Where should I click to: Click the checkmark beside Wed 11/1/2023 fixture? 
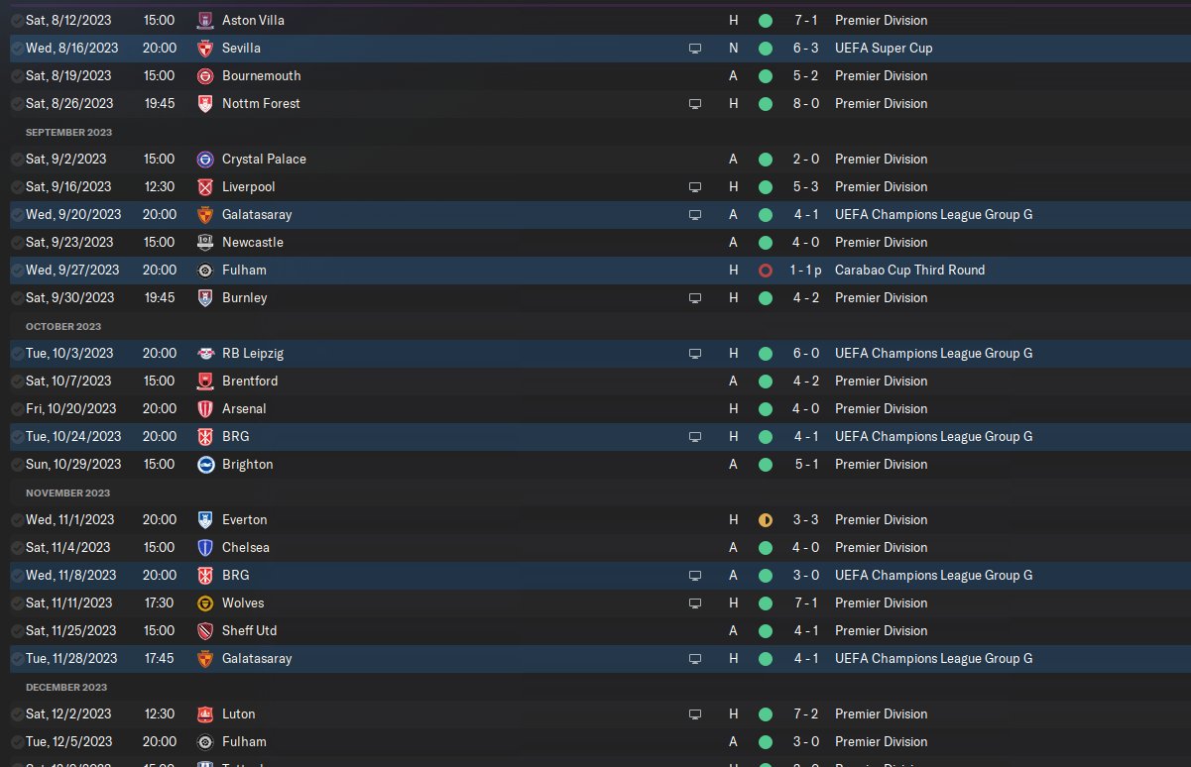click(18, 519)
